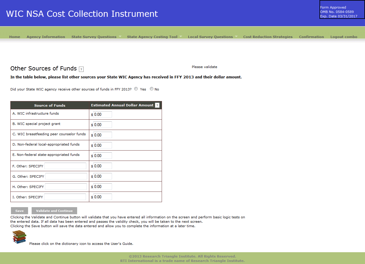Click the A. WIC infrastructure funds label
Image resolution: width=365 pixels, height=264 pixels.
36,113
